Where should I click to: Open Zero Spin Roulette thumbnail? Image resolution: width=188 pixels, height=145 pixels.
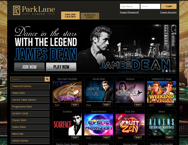67,92
